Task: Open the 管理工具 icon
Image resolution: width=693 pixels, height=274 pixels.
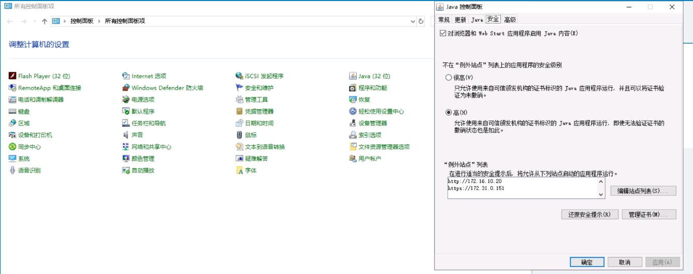Action: [239, 100]
